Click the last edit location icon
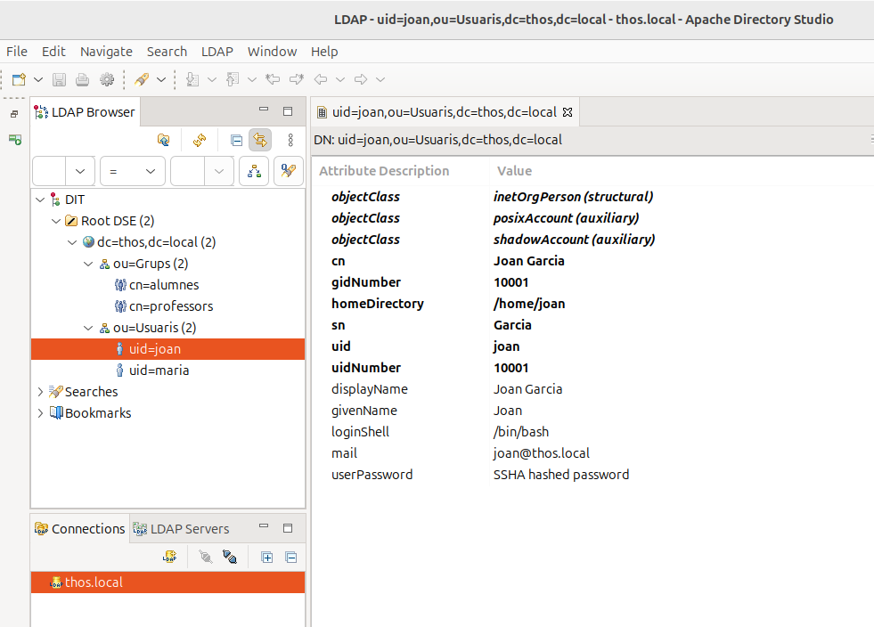Image resolution: width=874 pixels, height=627 pixels. (x=273, y=79)
